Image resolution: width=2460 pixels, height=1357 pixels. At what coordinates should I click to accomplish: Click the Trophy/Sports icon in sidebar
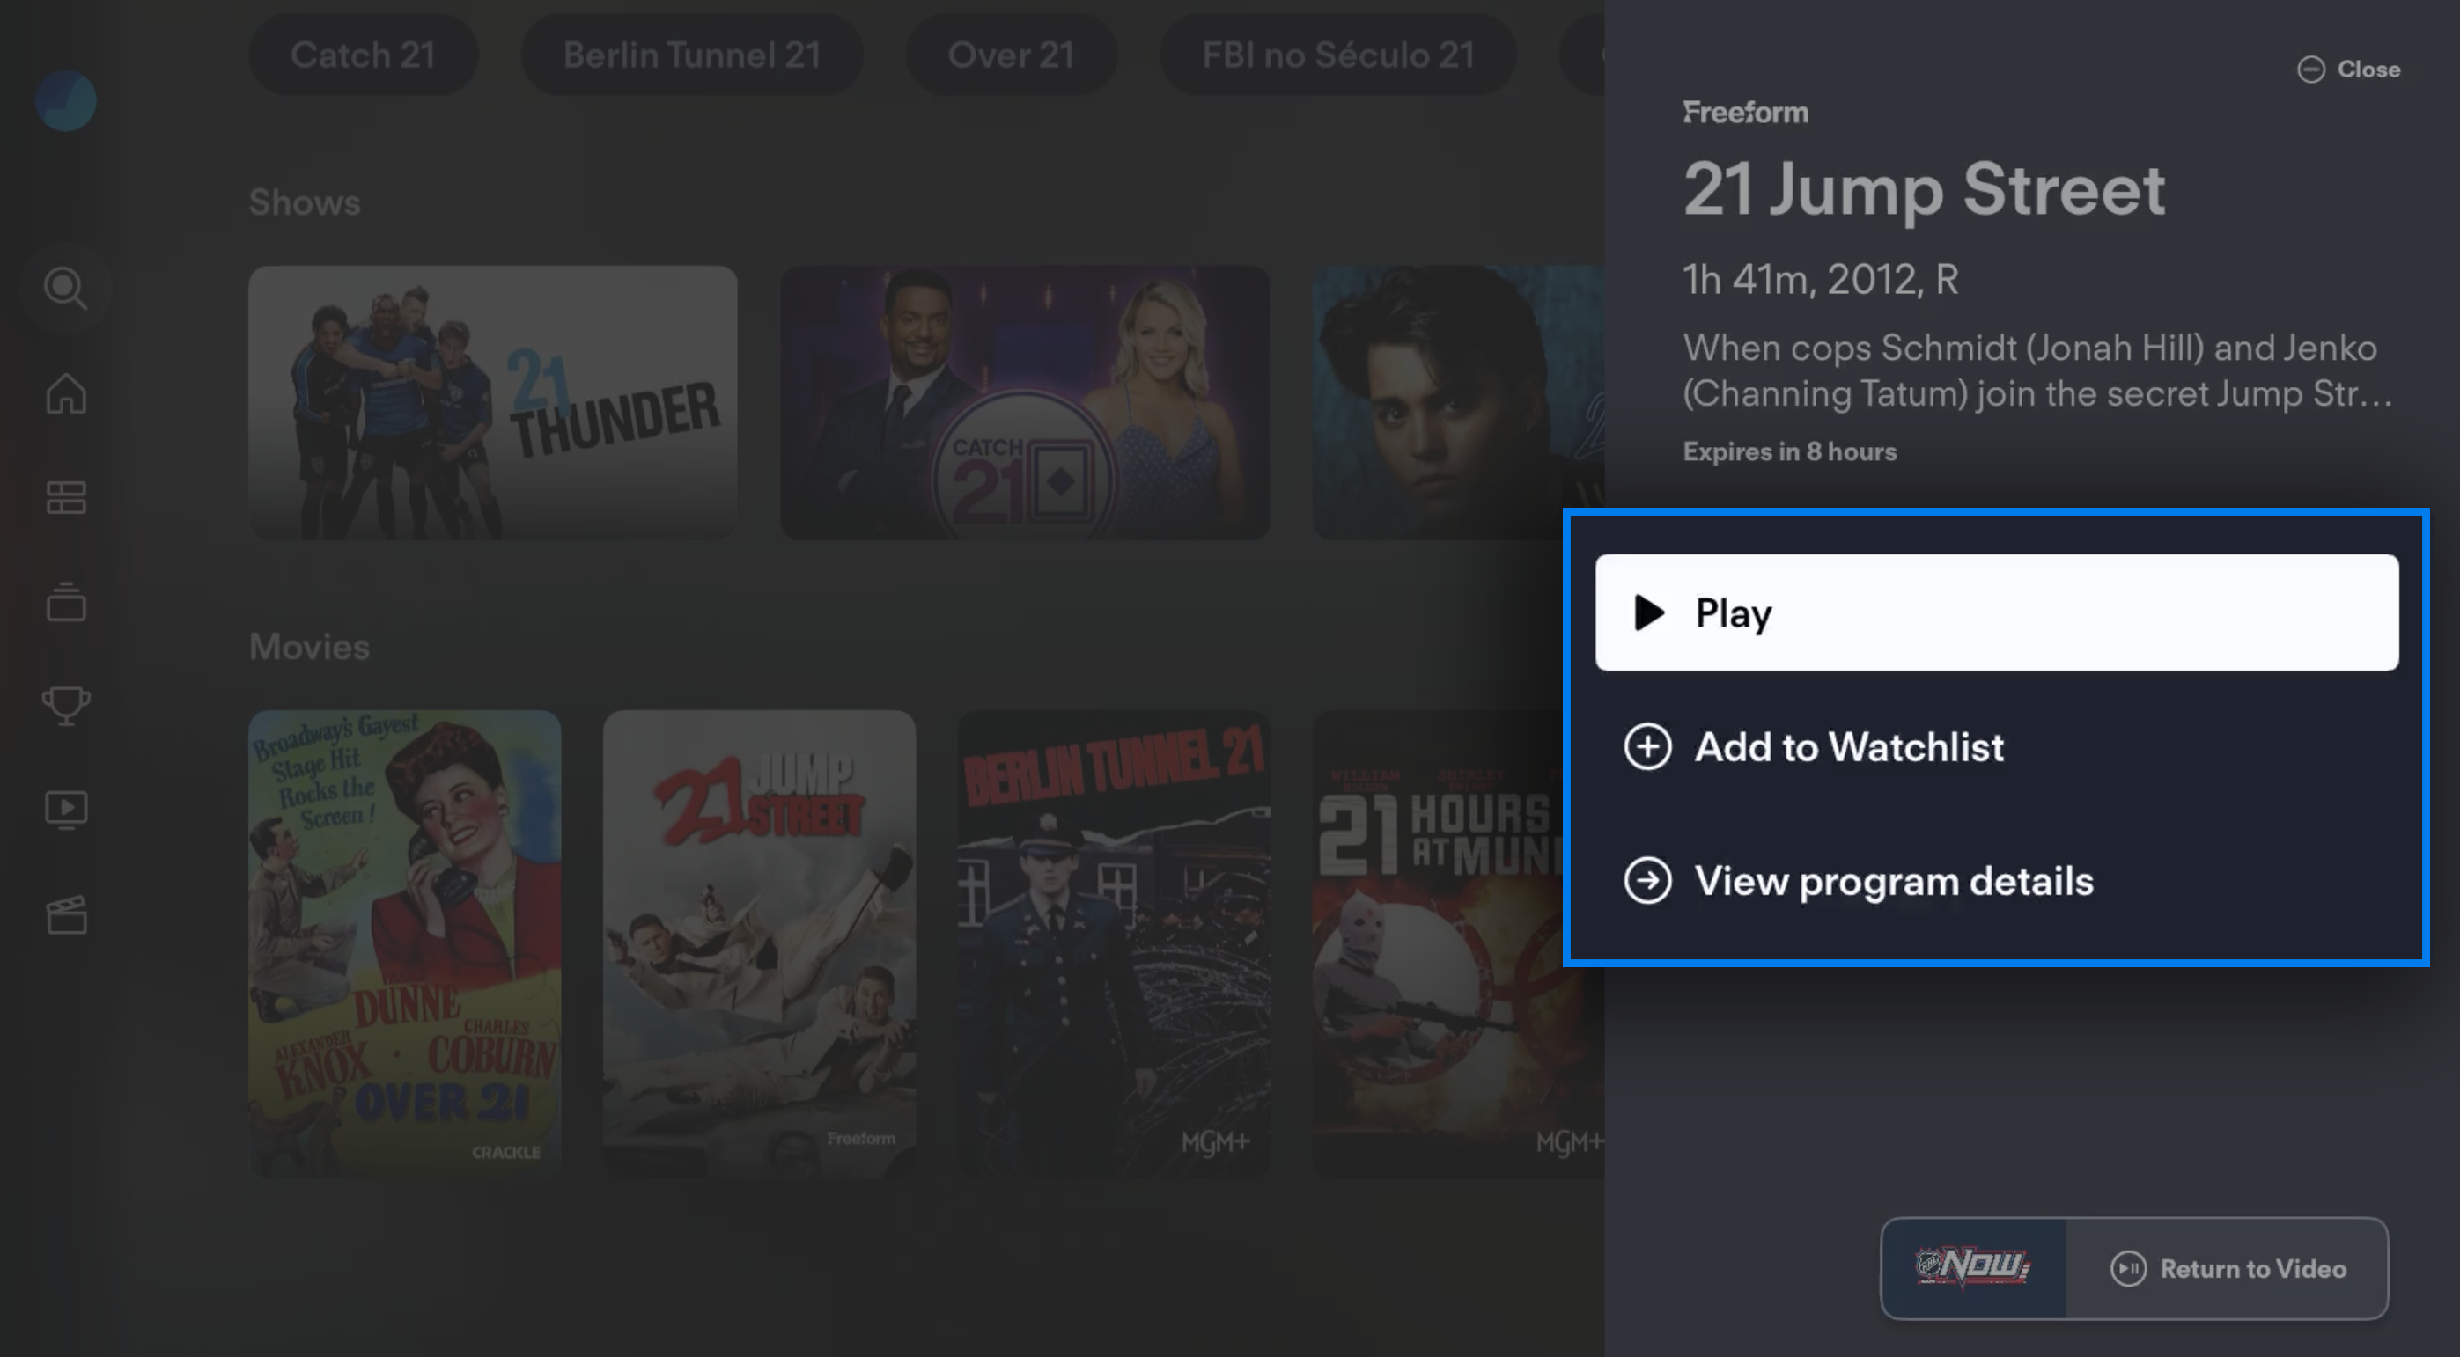[x=67, y=703]
